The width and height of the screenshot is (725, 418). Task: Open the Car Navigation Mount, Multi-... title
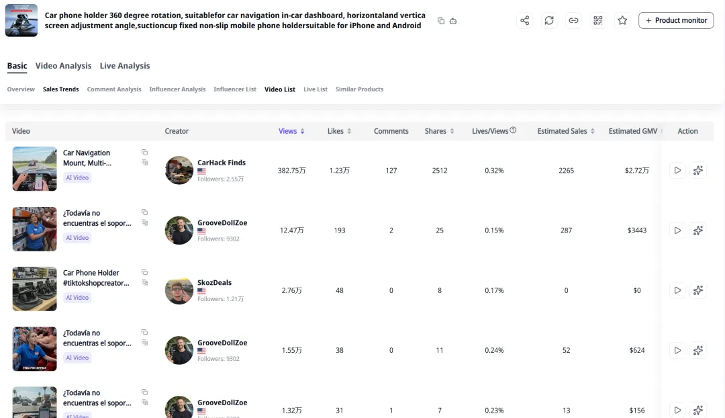coord(87,158)
